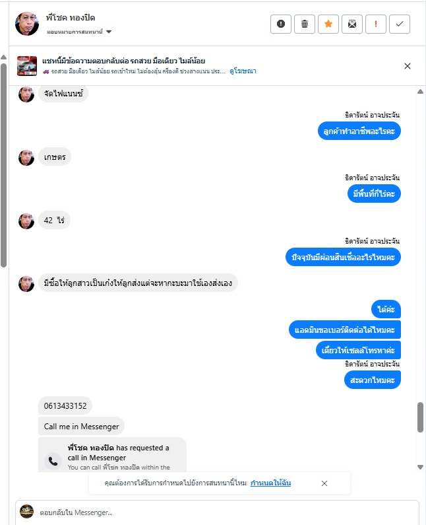426x525 pixels.
Task: Click the red exclamation priority icon
Action: [375, 24]
